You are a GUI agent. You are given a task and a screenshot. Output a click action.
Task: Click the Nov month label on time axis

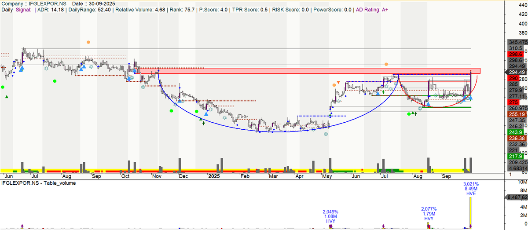pyautogui.click(x=157, y=176)
